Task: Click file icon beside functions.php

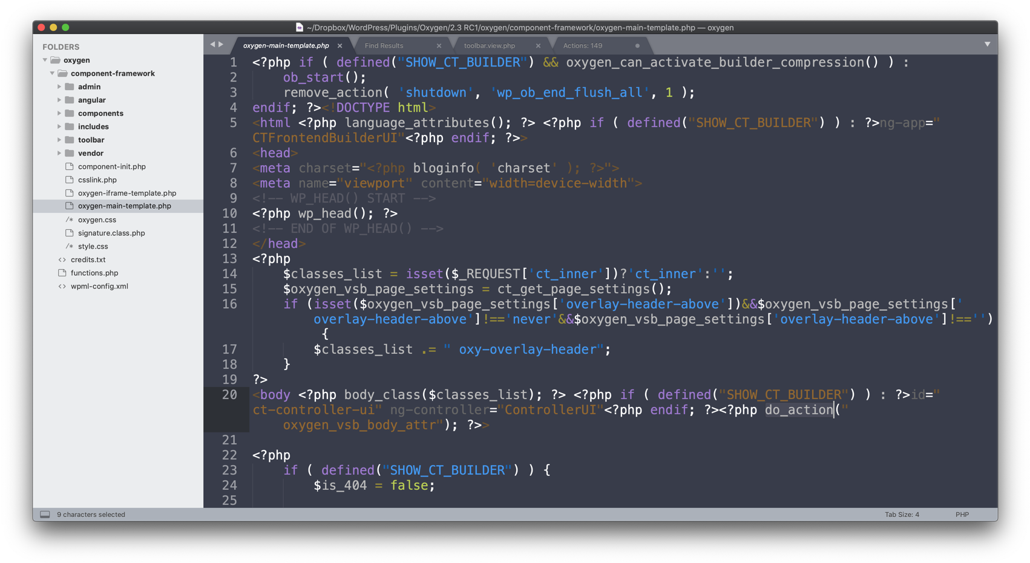Action: pos(62,273)
